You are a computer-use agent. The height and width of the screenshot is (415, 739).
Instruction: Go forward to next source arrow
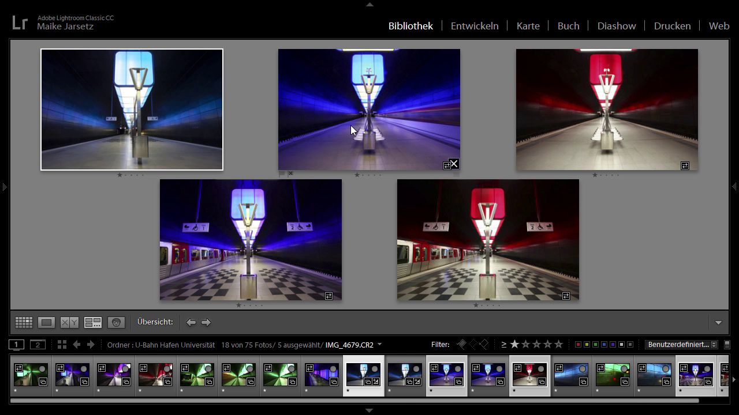(91, 345)
